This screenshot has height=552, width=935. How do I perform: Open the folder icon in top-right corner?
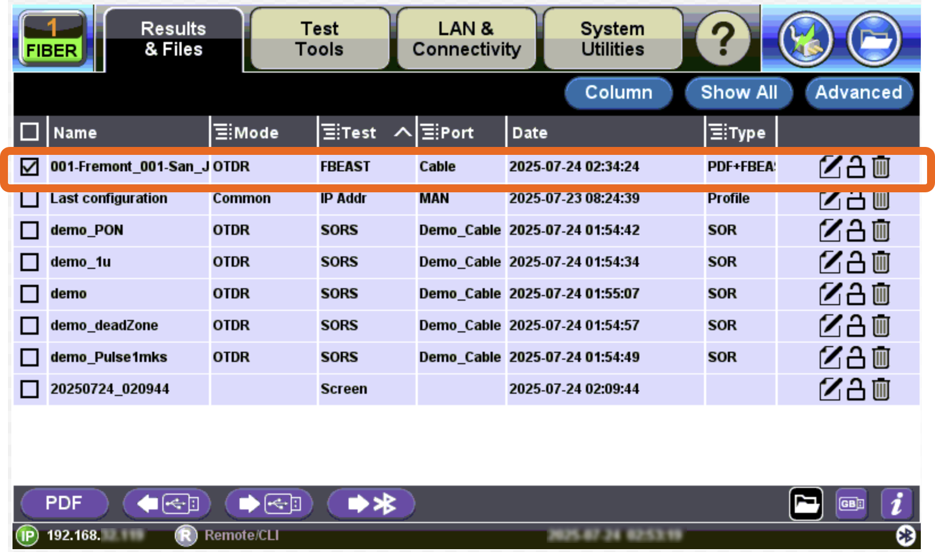tap(874, 39)
